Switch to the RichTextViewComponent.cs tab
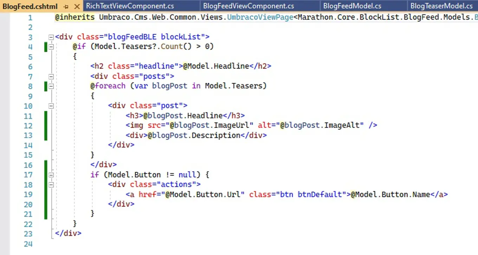The image size is (478, 255). 130,6
